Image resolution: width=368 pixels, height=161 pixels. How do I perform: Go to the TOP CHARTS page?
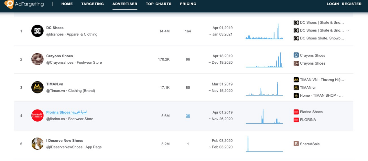pos(158,4)
